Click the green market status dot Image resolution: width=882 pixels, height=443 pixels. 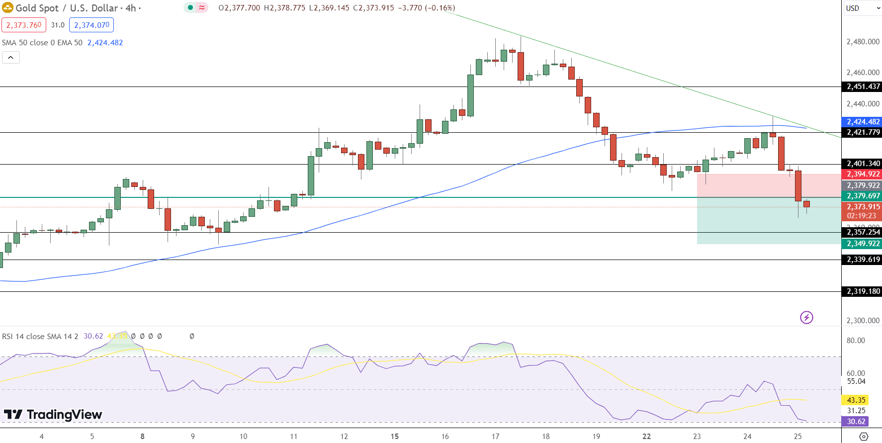[190, 7]
